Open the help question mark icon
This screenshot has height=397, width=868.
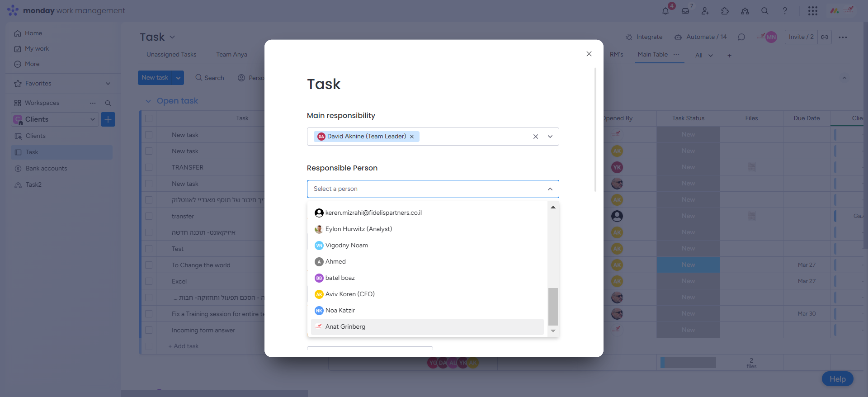pos(785,11)
